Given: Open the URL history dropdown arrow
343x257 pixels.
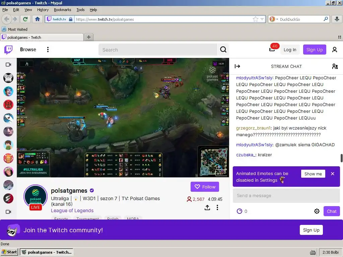Looking at the screenshot, I should [x=262, y=19].
